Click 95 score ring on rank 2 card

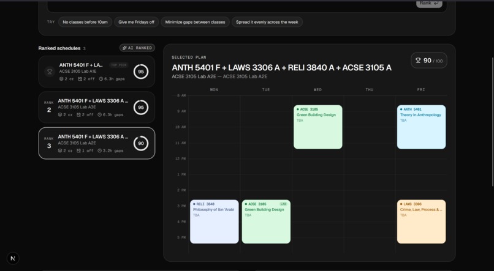[x=141, y=108]
